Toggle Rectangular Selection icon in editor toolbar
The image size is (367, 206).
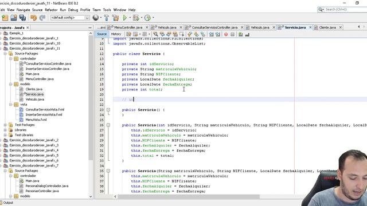pos(182,34)
